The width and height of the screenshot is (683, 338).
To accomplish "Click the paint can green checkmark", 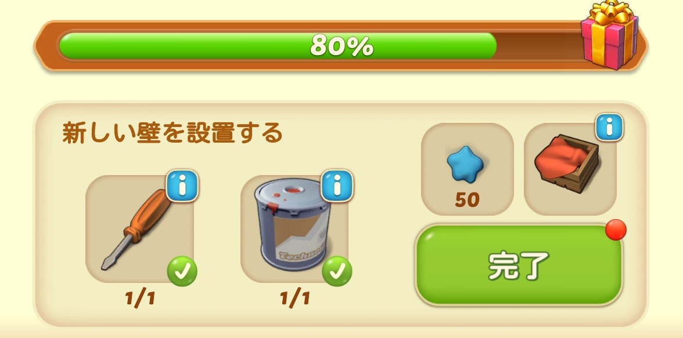I will tap(337, 271).
